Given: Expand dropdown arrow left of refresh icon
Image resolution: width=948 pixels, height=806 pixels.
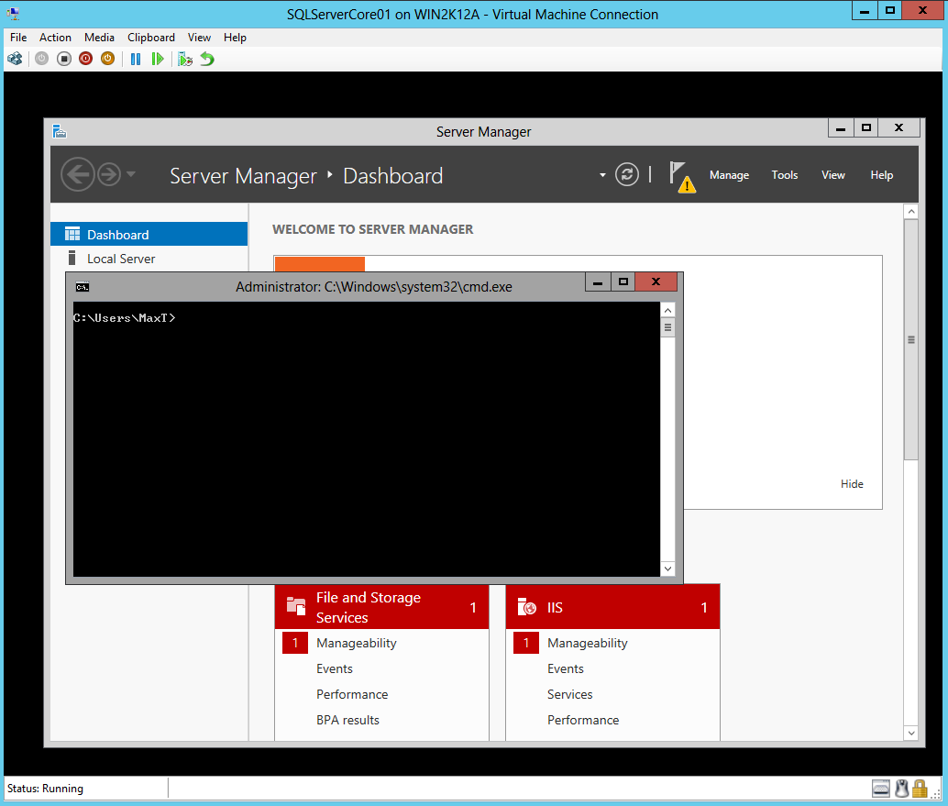Looking at the screenshot, I should click(602, 175).
